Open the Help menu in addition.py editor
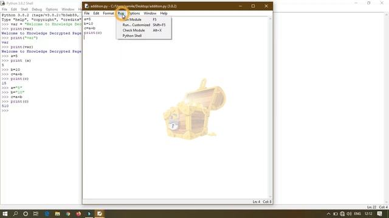Screen dimensions: 389x218 164,13
